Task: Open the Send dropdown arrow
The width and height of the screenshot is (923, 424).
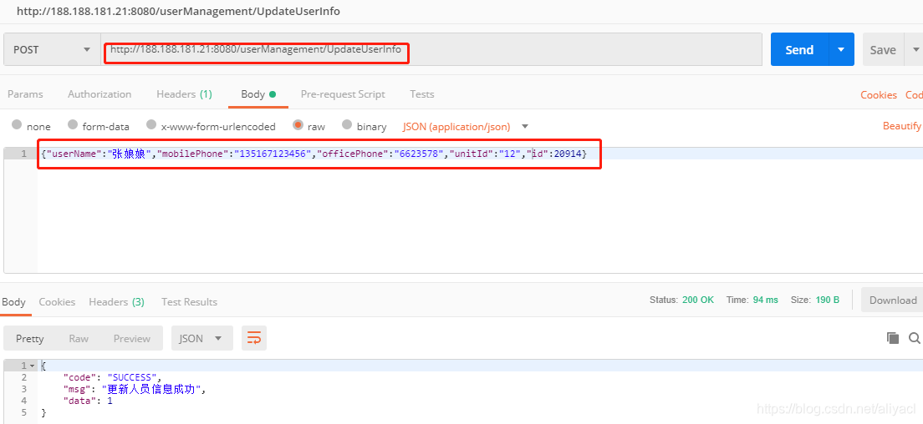Action: (842, 50)
